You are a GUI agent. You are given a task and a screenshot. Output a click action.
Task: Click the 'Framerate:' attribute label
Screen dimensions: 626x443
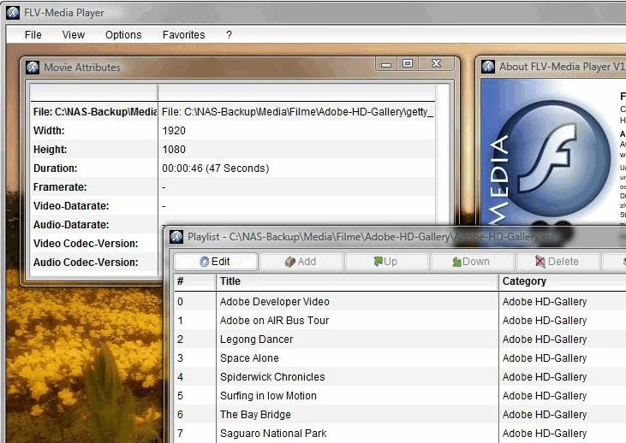coord(60,187)
